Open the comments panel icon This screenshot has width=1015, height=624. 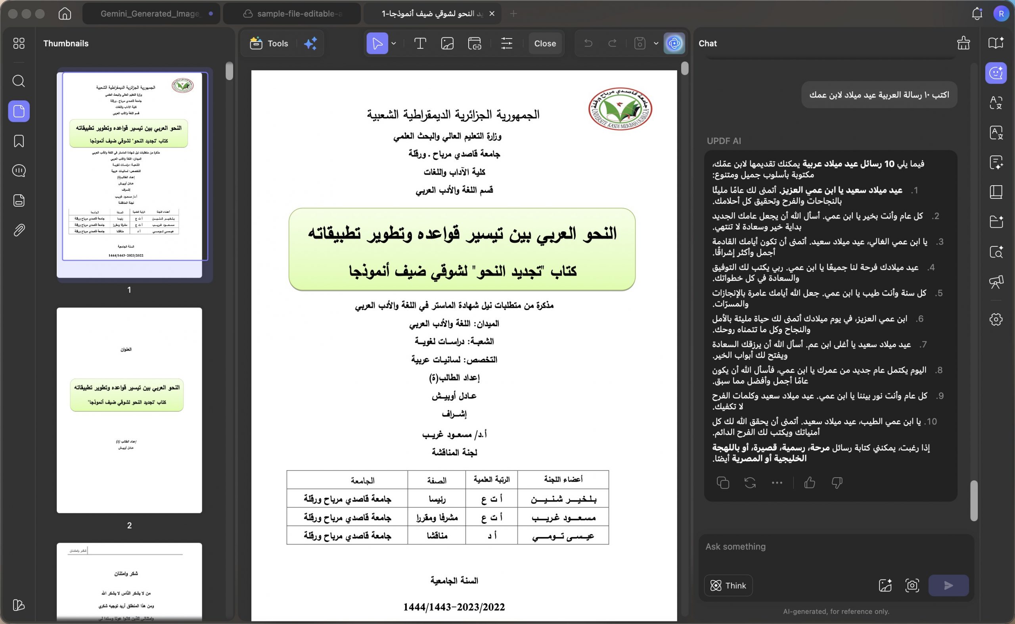[19, 171]
